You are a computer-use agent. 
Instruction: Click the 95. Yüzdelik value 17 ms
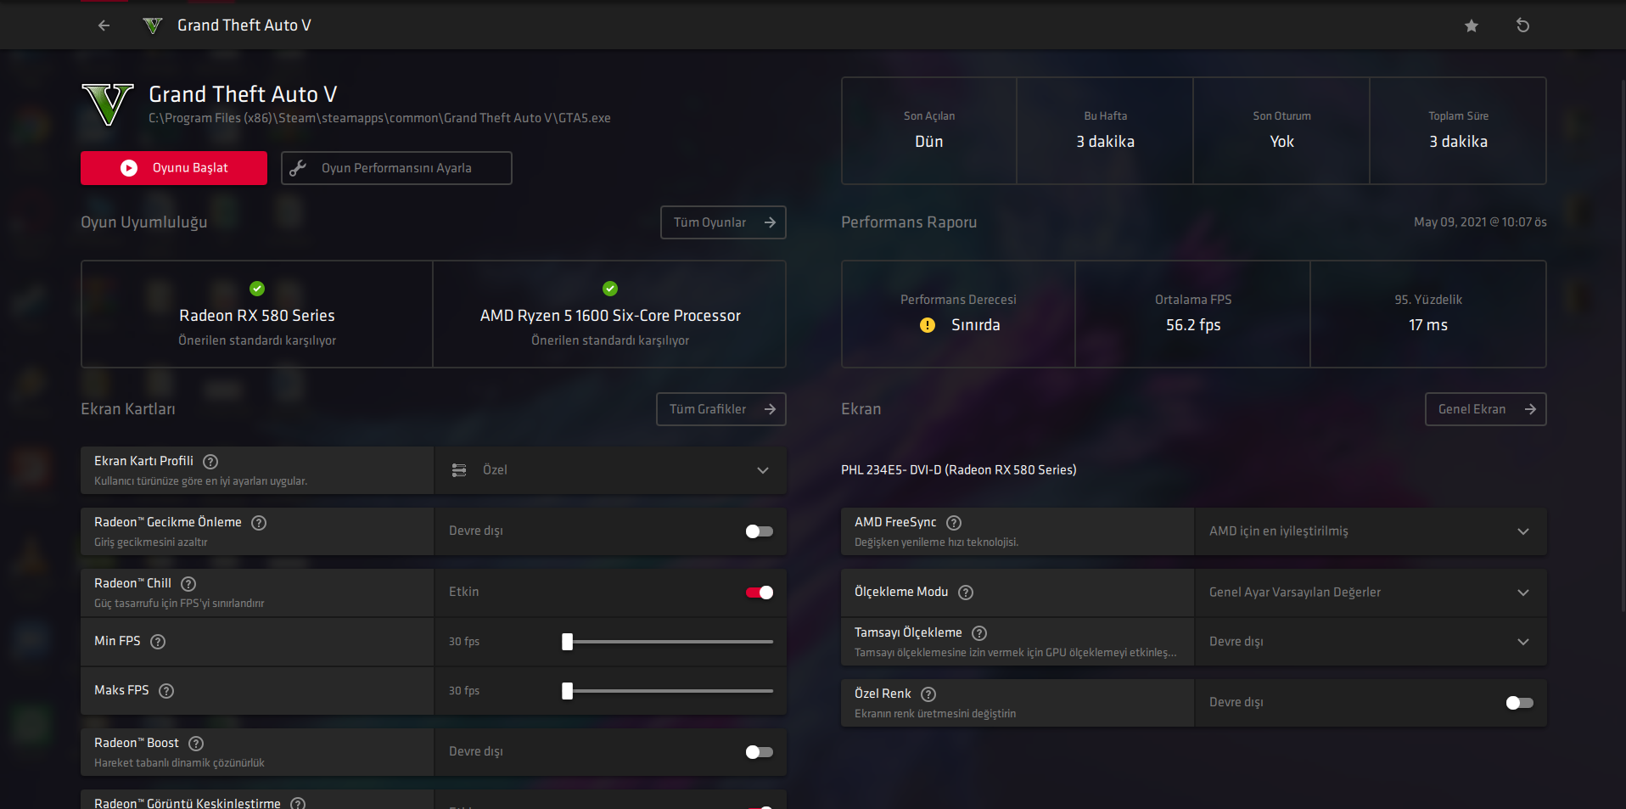pyautogui.click(x=1428, y=325)
